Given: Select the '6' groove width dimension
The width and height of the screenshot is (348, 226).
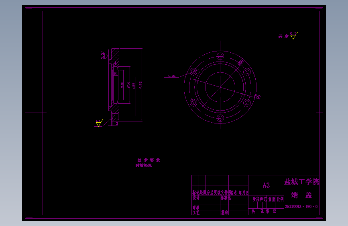Looking at the screenshot, I should 115,74.
